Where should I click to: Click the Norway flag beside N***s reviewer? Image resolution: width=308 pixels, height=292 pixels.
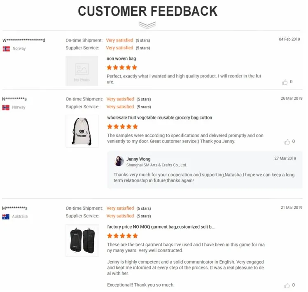point(6,107)
